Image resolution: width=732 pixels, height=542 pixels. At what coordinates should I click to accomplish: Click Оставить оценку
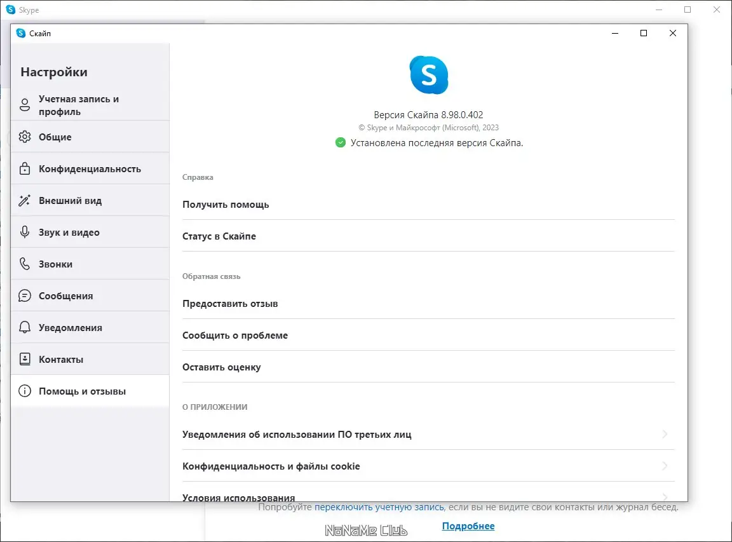pyautogui.click(x=428, y=367)
